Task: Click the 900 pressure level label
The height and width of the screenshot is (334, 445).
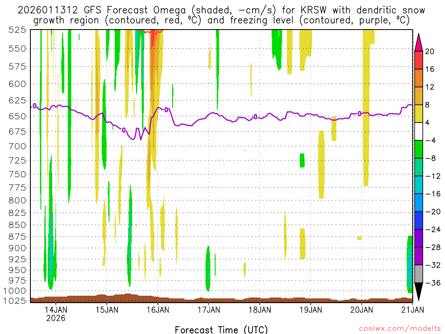Action: 17,248
